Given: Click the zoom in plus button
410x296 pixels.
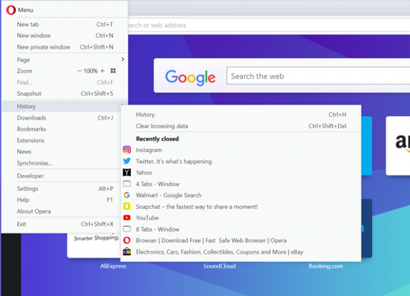Looking at the screenshot, I should click(102, 71).
